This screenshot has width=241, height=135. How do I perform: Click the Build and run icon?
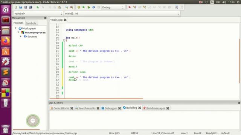[x=89, y=7]
